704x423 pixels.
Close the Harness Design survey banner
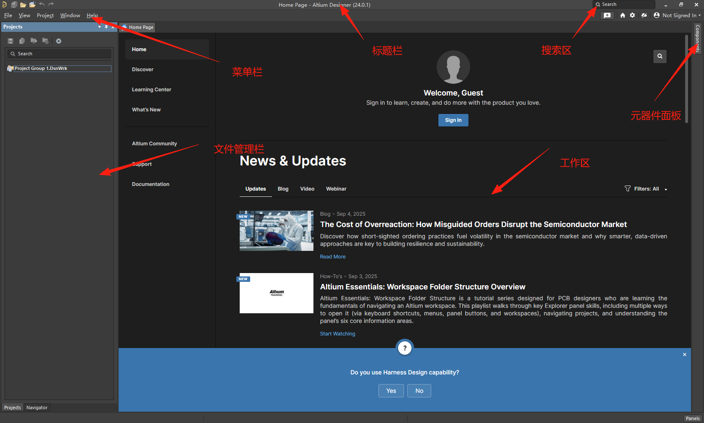(x=685, y=355)
